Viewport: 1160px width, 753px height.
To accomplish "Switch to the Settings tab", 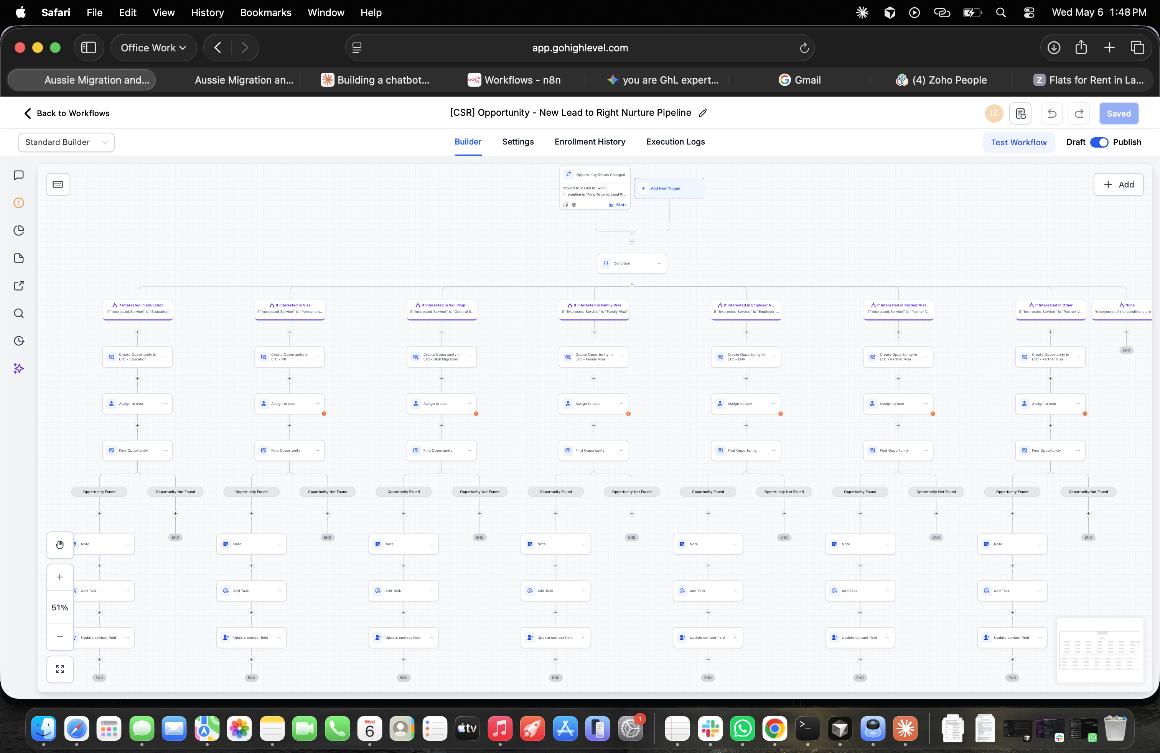I will coord(517,142).
